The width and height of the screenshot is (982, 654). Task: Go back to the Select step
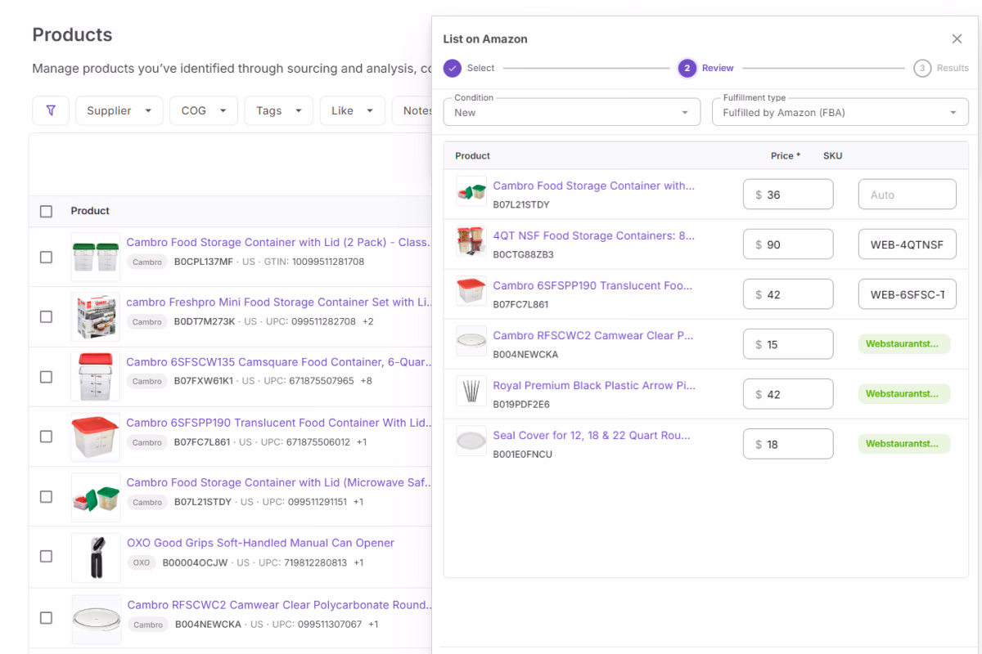point(469,68)
